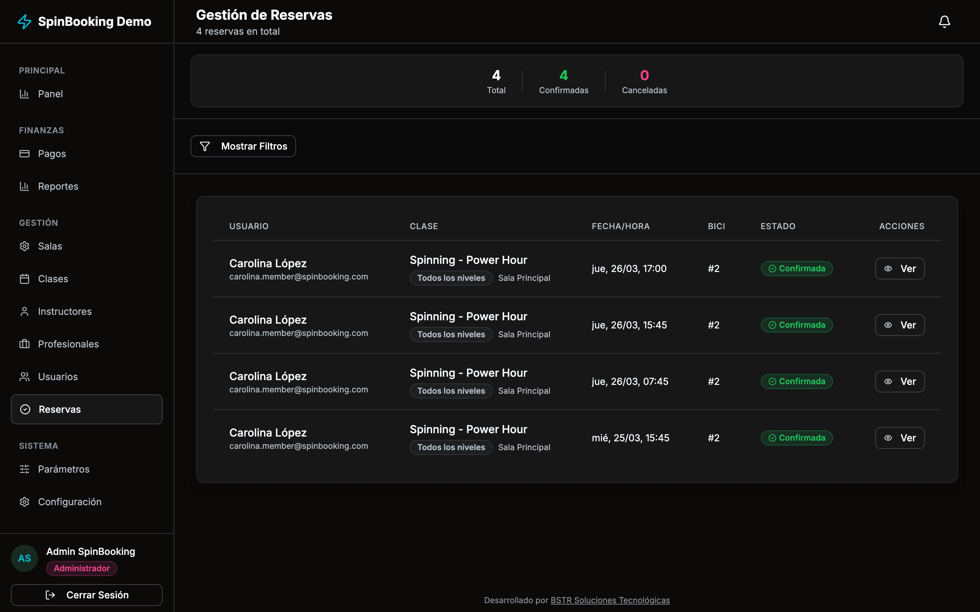Click the Administrador role badge

81,568
